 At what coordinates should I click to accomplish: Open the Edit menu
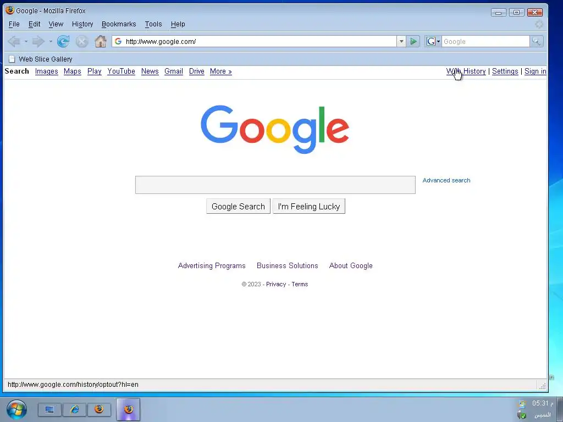(x=35, y=24)
